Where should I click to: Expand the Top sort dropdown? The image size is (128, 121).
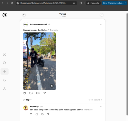point(27,100)
